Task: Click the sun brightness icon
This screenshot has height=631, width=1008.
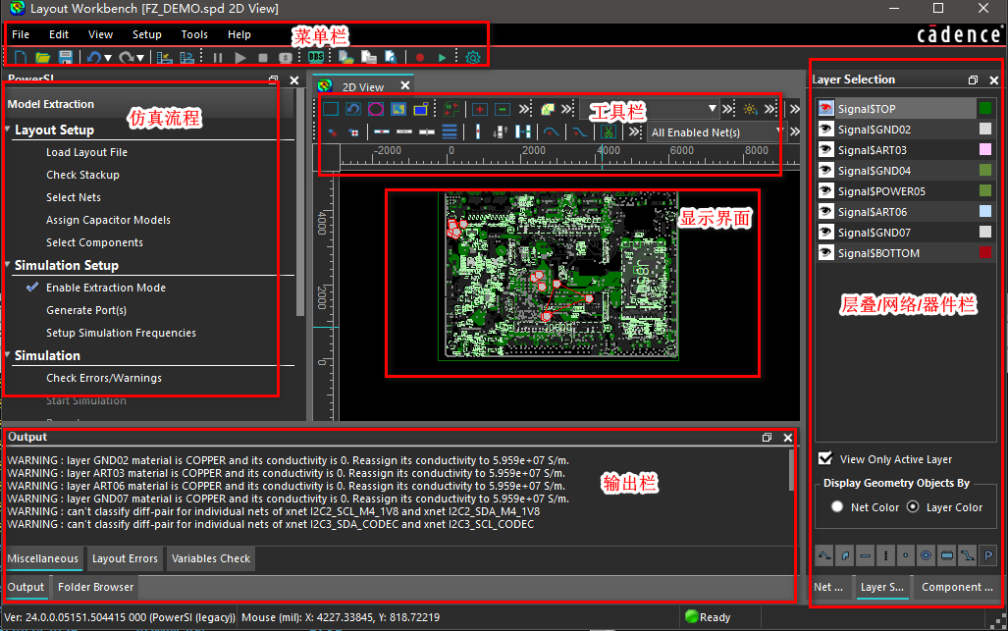Action: click(x=750, y=109)
